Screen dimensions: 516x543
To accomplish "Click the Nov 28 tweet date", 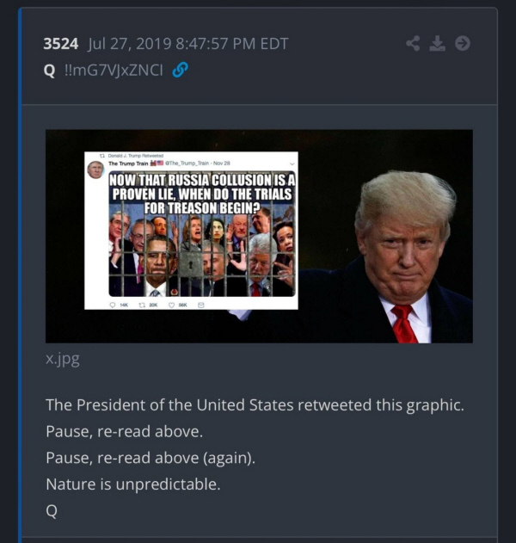I will pyautogui.click(x=222, y=164).
